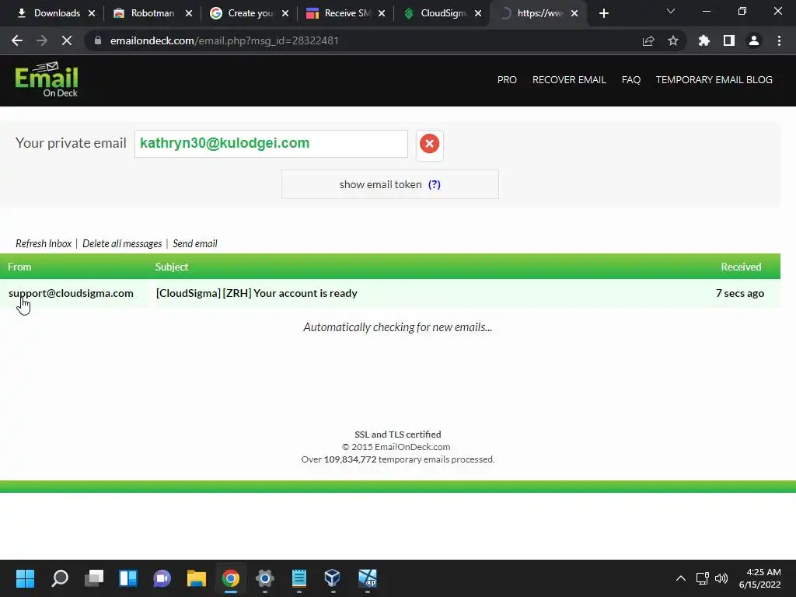Click Delete all messages
Image resolution: width=796 pixels, height=597 pixels.
pyautogui.click(x=122, y=243)
